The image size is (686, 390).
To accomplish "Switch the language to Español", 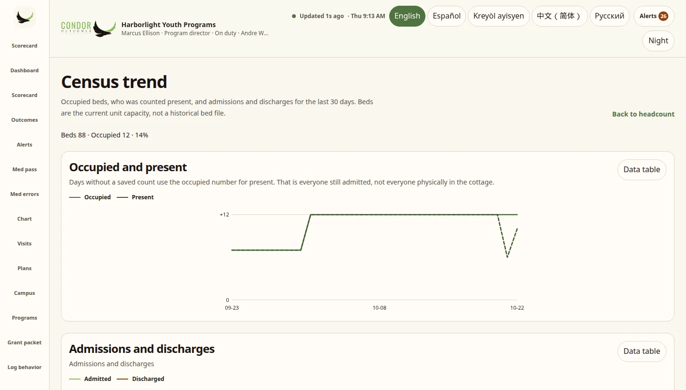I will pyautogui.click(x=446, y=16).
